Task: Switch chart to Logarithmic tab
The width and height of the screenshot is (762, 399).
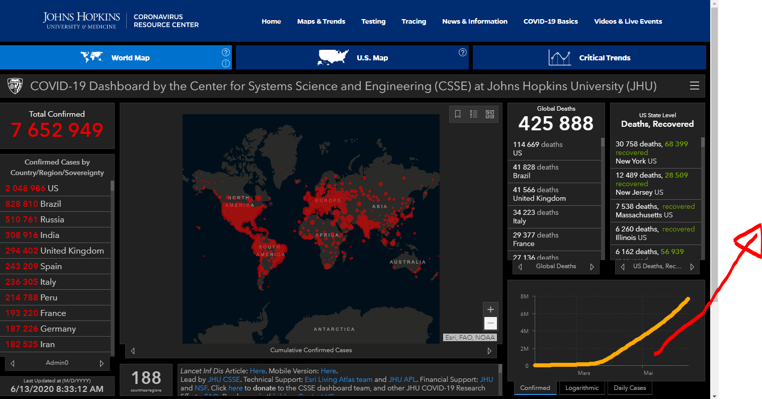Action: point(582,388)
